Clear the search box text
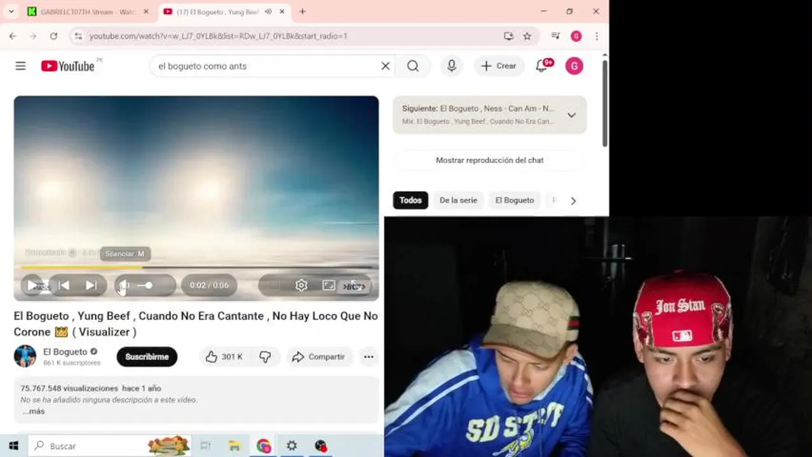 tap(385, 66)
